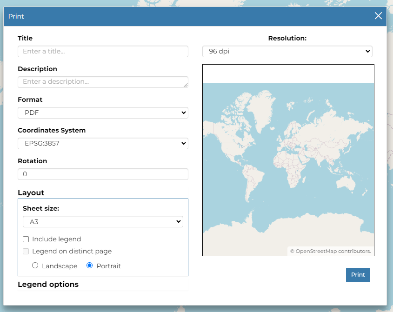The height and width of the screenshot is (312, 393).
Task: Click the Legend options section heading
Action: (48, 284)
